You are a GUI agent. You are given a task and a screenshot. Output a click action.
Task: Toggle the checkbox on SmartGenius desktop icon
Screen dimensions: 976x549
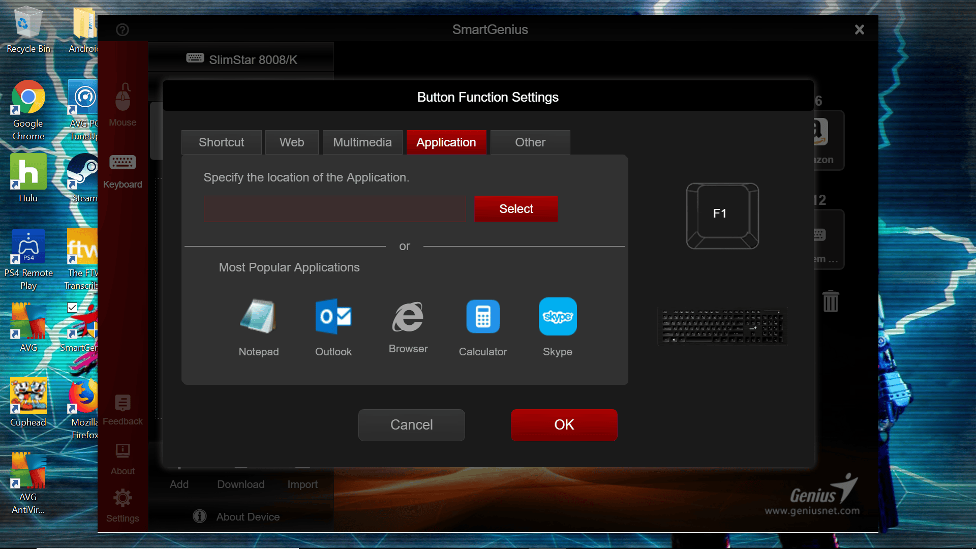72,308
